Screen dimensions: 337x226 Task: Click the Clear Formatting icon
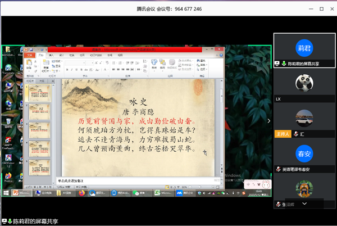click(107, 62)
